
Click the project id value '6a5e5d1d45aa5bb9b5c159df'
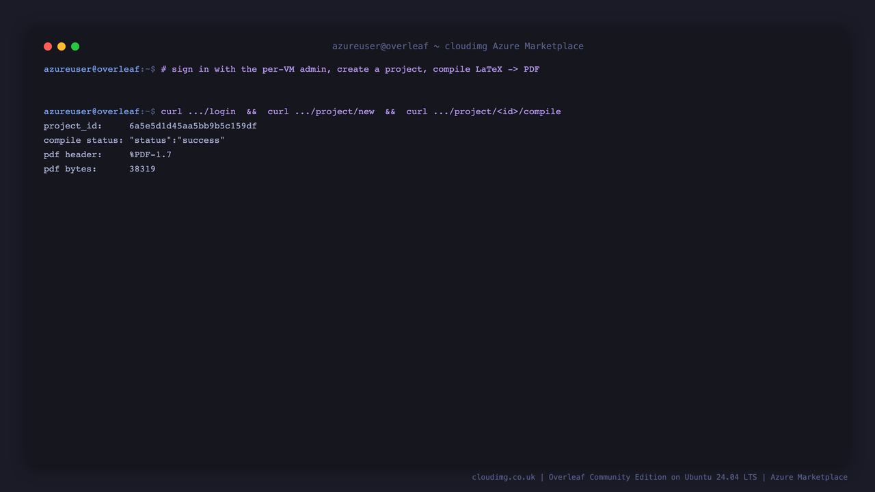tap(193, 126)
